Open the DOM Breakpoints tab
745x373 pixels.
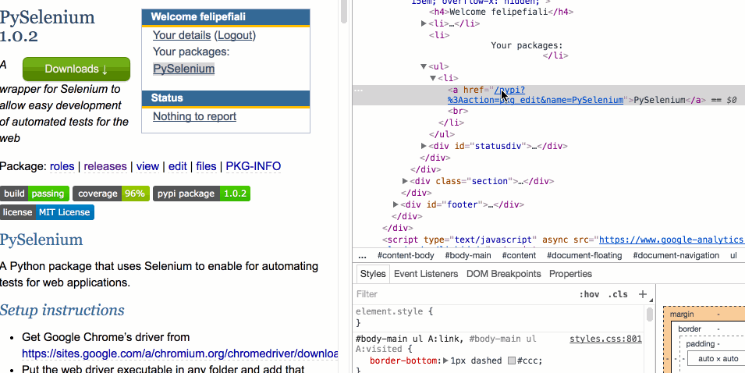503,274
